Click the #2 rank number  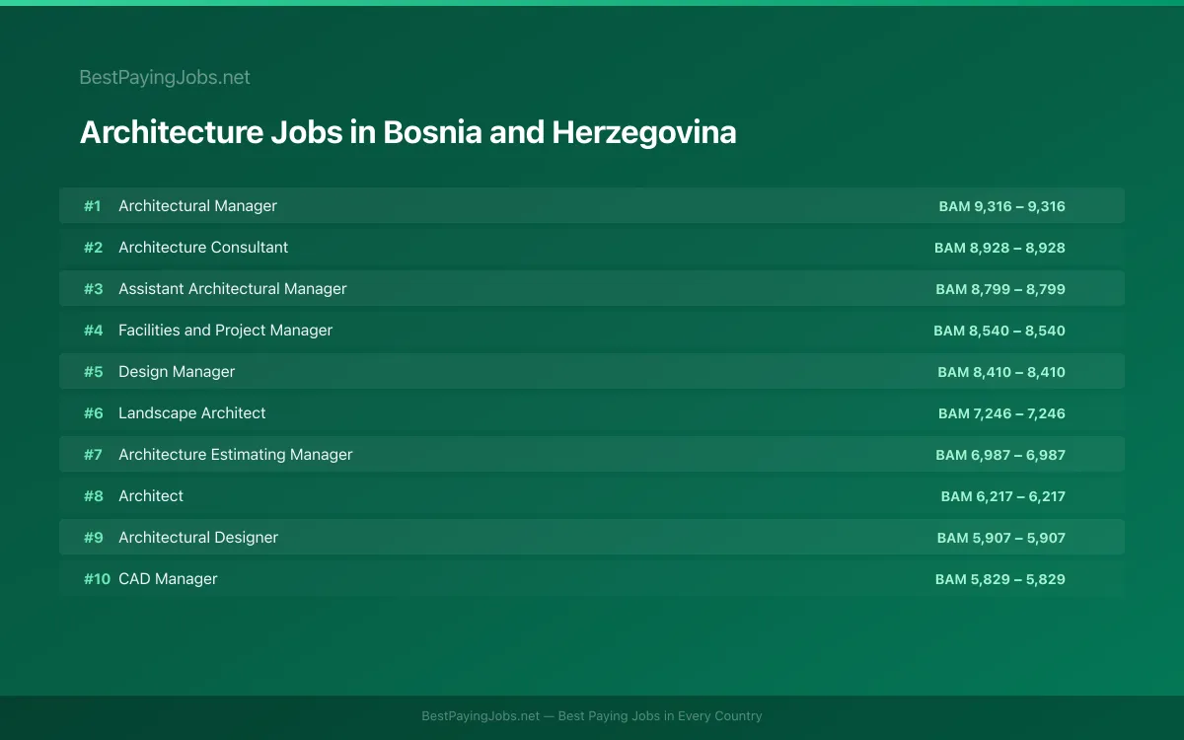point(93,248)
